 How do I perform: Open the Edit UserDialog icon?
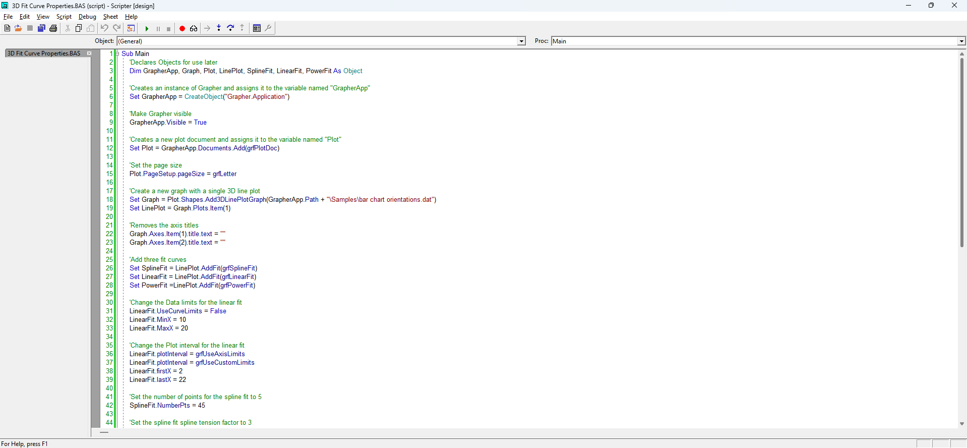[x=257, y=28]
